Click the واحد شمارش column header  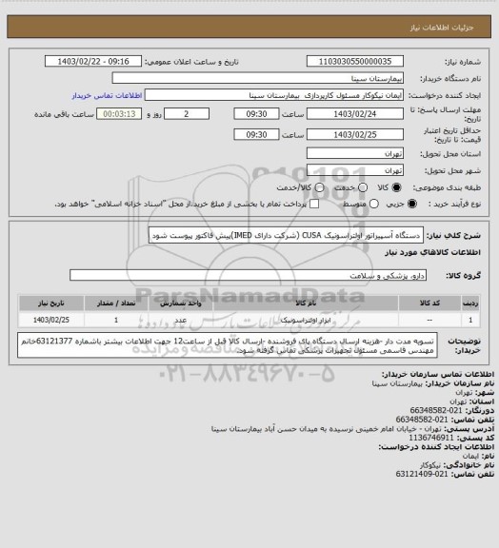pyautogui.click(x=181, y=303)
